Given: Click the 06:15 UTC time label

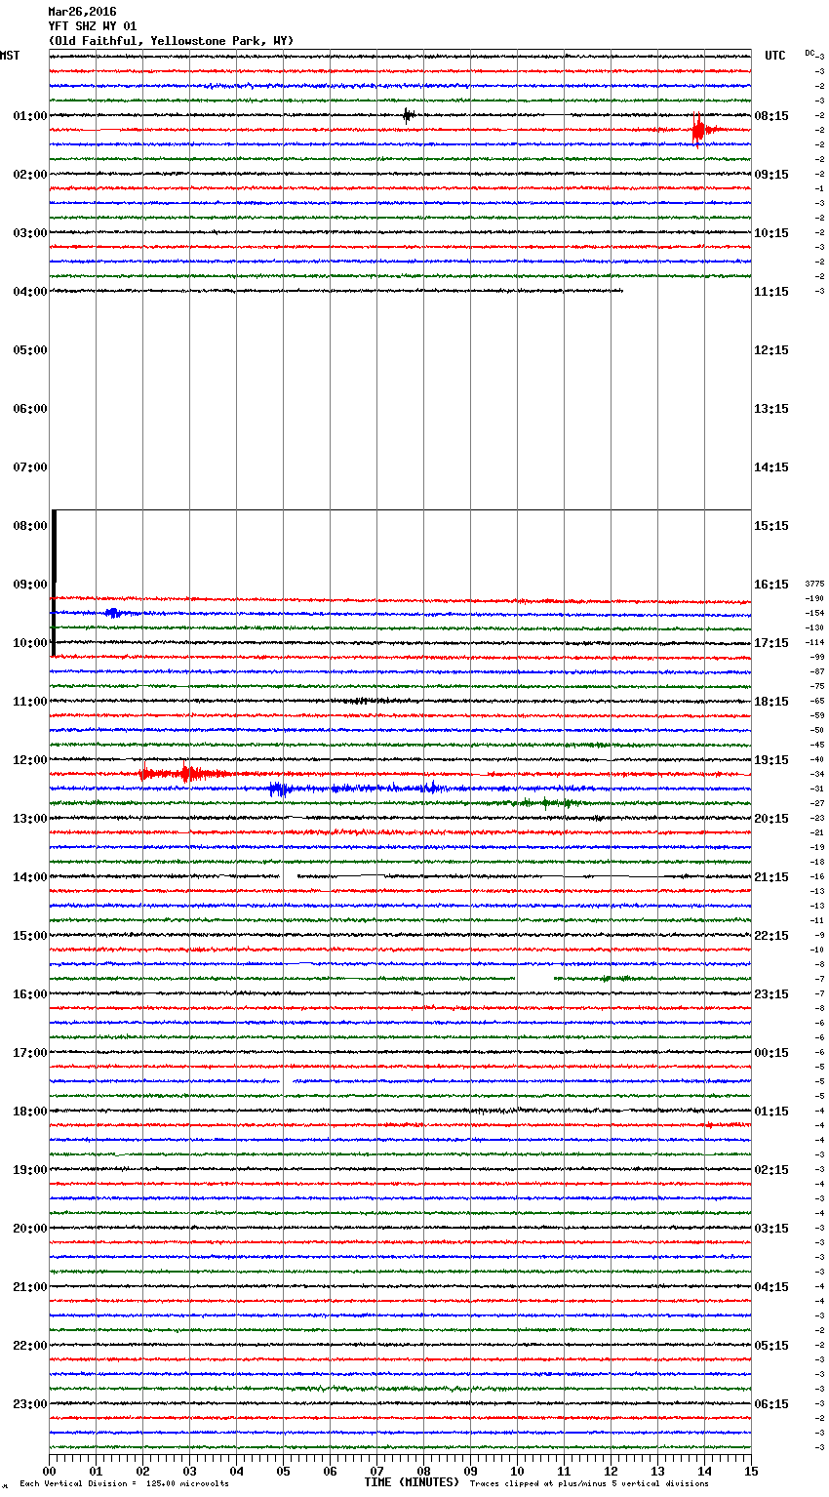Looking at the screenshot, I should (x=771, y=1404).
